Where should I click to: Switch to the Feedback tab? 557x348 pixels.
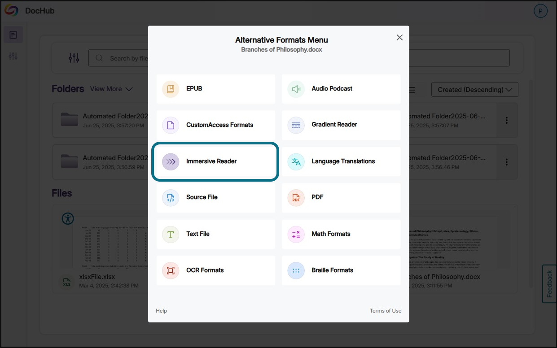click(x=548, y=283)
